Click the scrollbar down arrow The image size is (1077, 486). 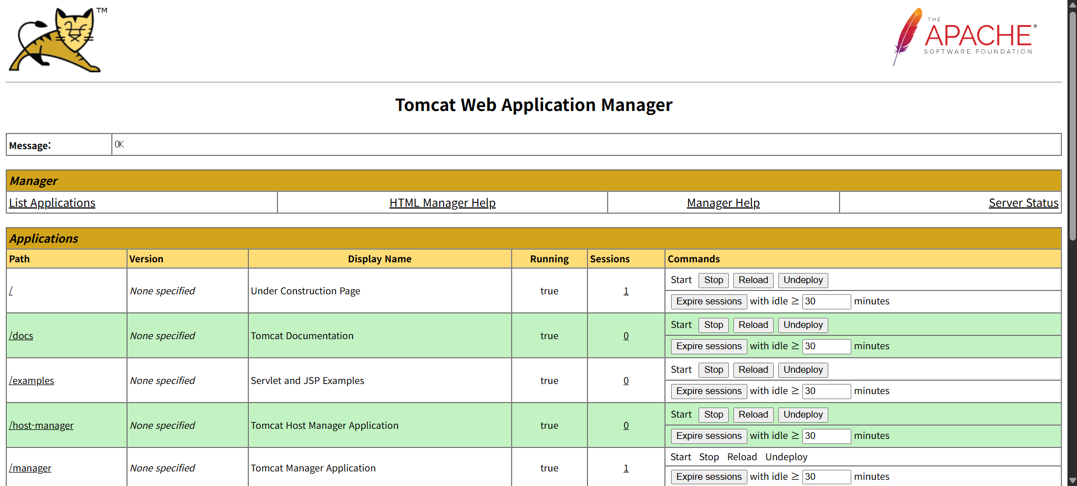click(1072, 481)
